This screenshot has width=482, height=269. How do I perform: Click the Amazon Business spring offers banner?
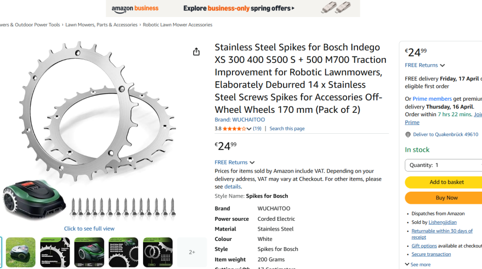point(233,8)
